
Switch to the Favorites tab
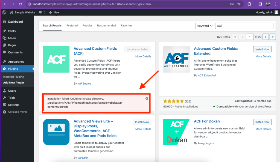click(x=126, y=25)
